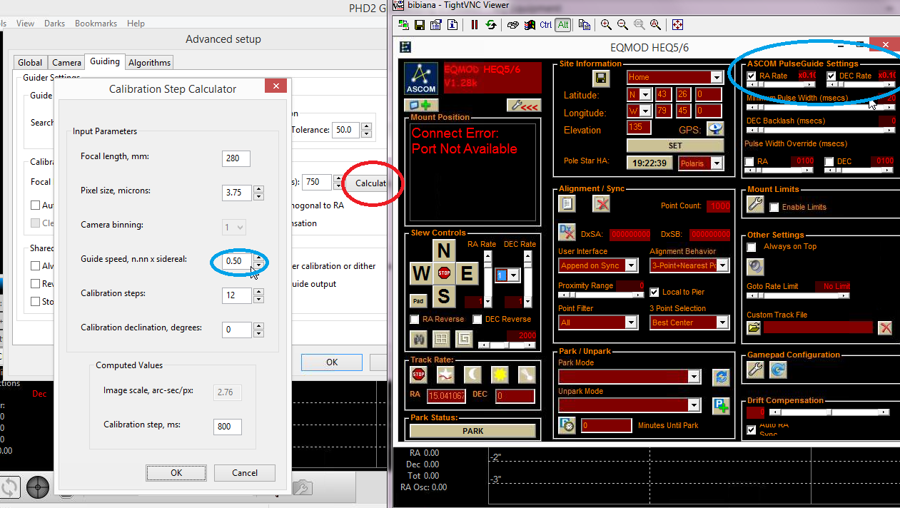Viewport: 900px width, 508px height.
Task: Click the spiral search icon in Slew Controls
Action: click(464, 339)
